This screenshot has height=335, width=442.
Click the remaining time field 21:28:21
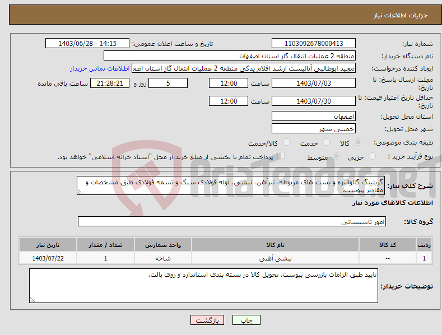pyautogui.click(x=110, y=83)
